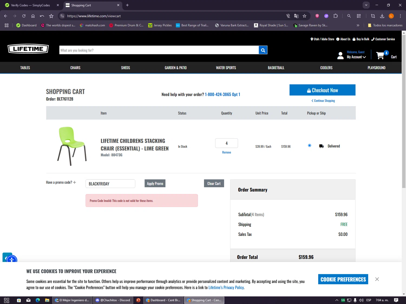Open the new tab plus button
The image size is (406, 304).
[127, 5]
